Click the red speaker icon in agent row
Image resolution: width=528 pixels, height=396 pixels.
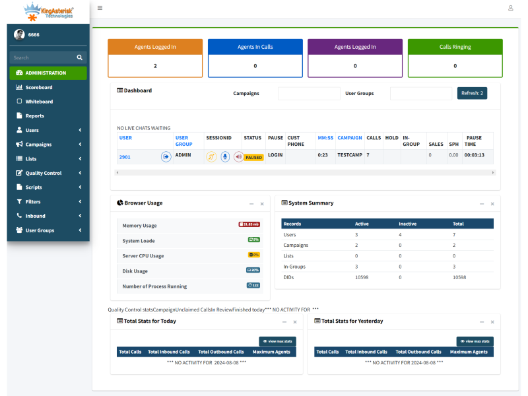tap(238, 157)
